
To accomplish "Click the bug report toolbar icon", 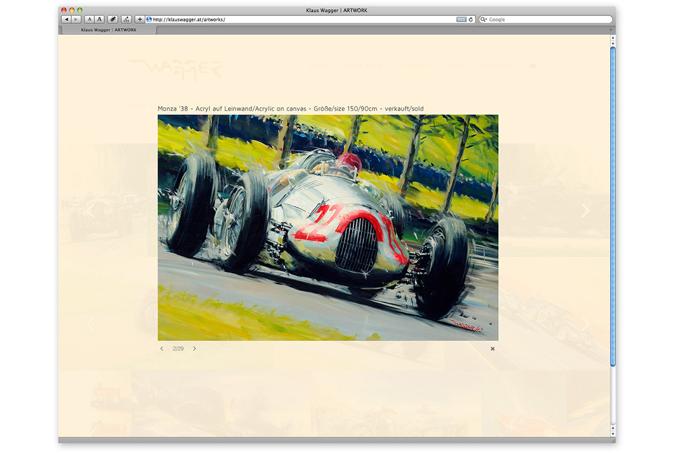I will [x=113, y=20].
